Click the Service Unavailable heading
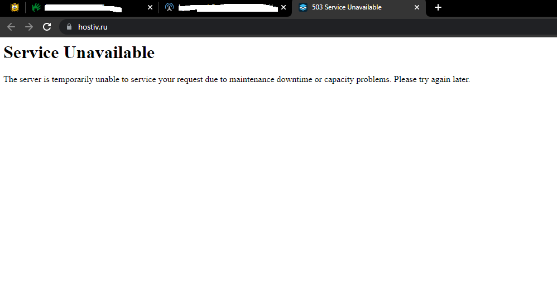This screenshot has width=557, height=288. [79, 52]
